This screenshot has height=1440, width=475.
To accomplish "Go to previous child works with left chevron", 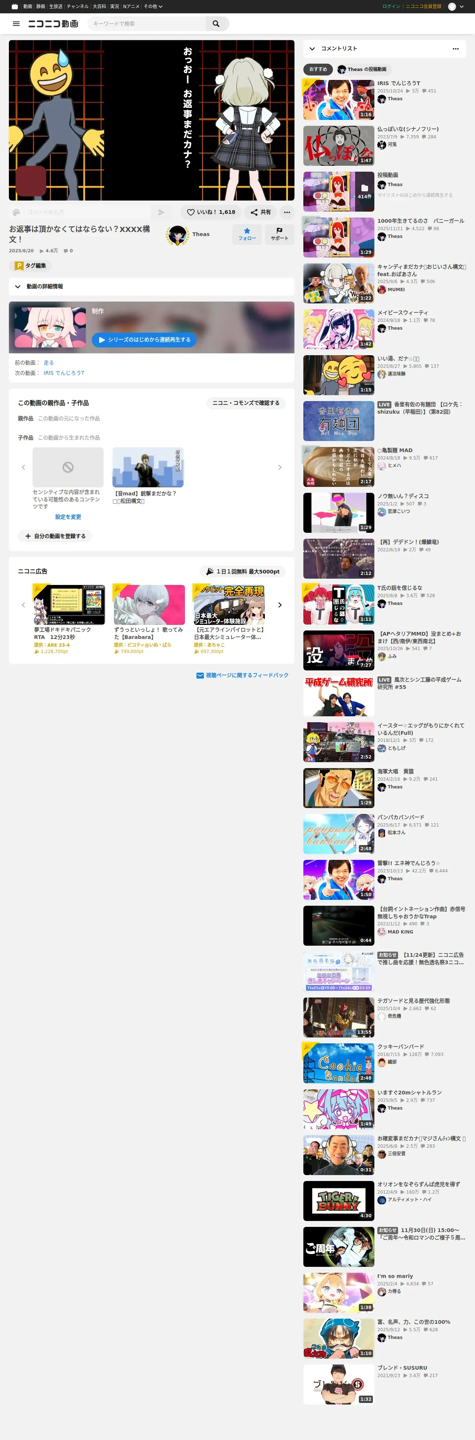I will click(x=23, y=467).
